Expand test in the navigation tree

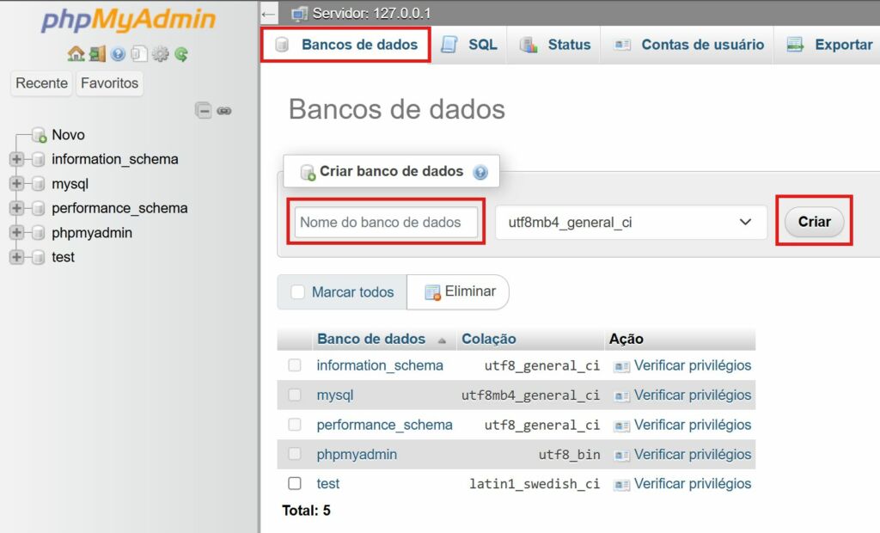16,257
